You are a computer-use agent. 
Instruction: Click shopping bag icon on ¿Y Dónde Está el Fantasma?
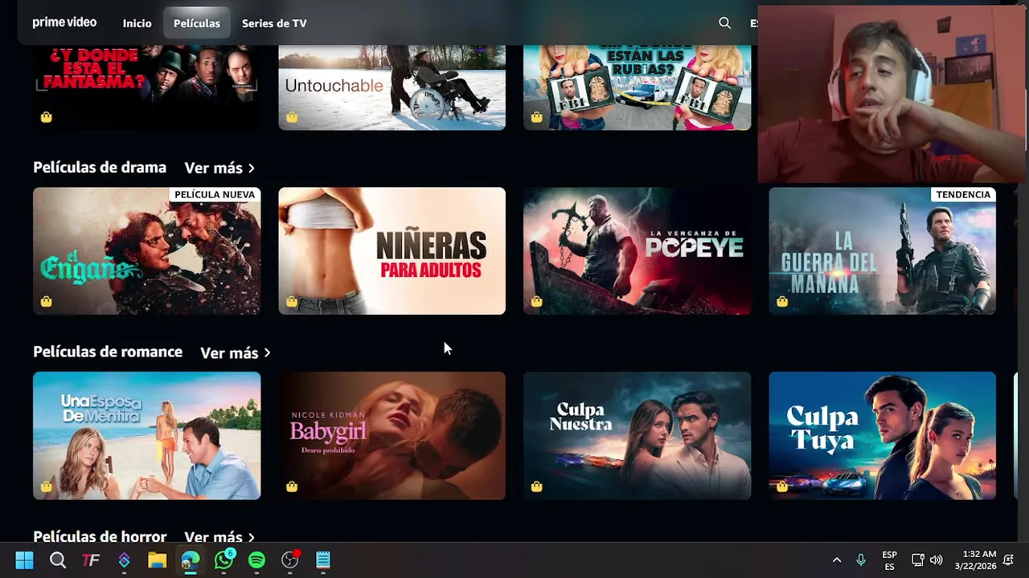47,117
